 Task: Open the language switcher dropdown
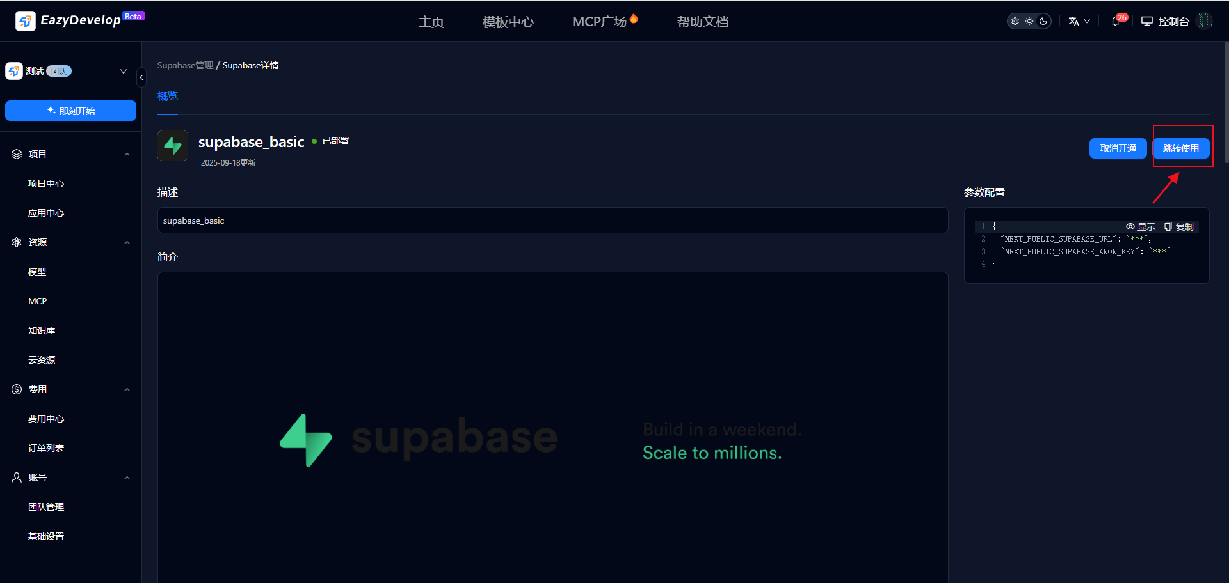coord(1079,21)
